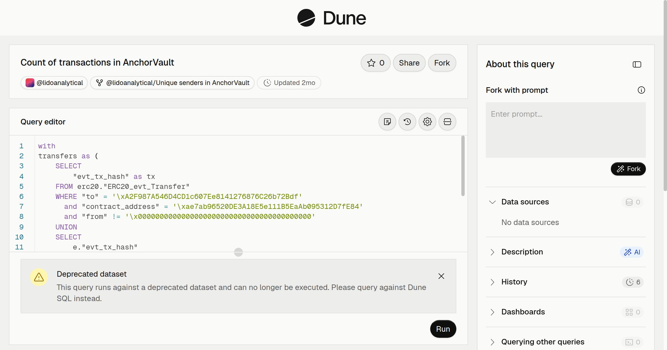
Task: Click the 'No data sources' text
Action: click(x=530, y=222)
